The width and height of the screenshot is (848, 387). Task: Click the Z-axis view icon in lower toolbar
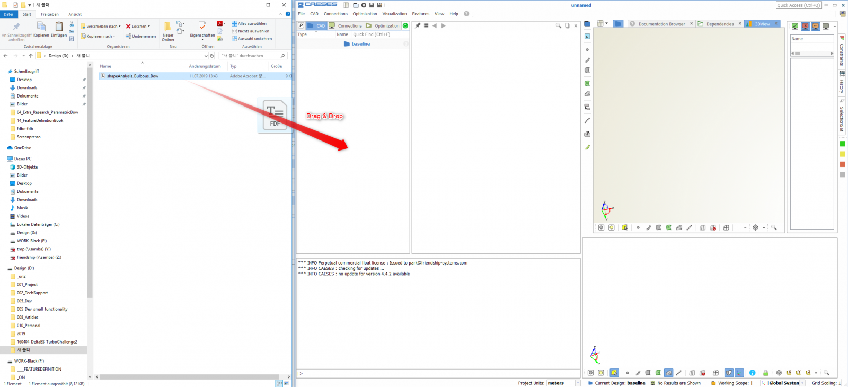(808, 373)
